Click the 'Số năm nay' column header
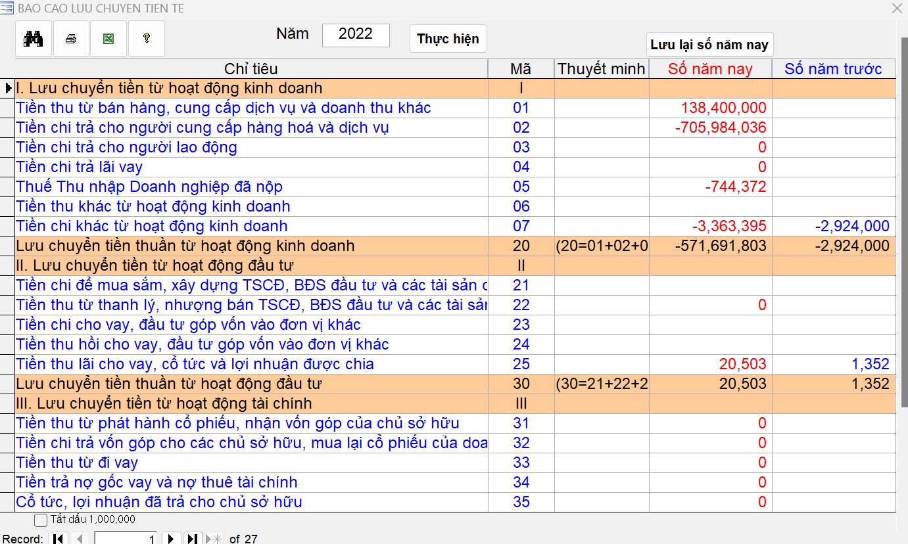Screen dimensions: 908x544 (710, 69)
